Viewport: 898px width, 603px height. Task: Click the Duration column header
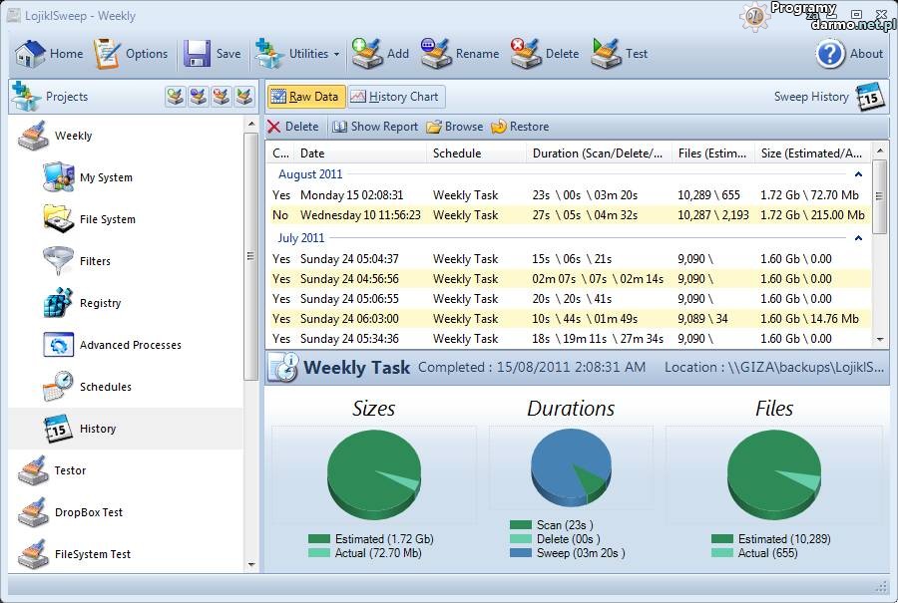click(x=597, y=153)
